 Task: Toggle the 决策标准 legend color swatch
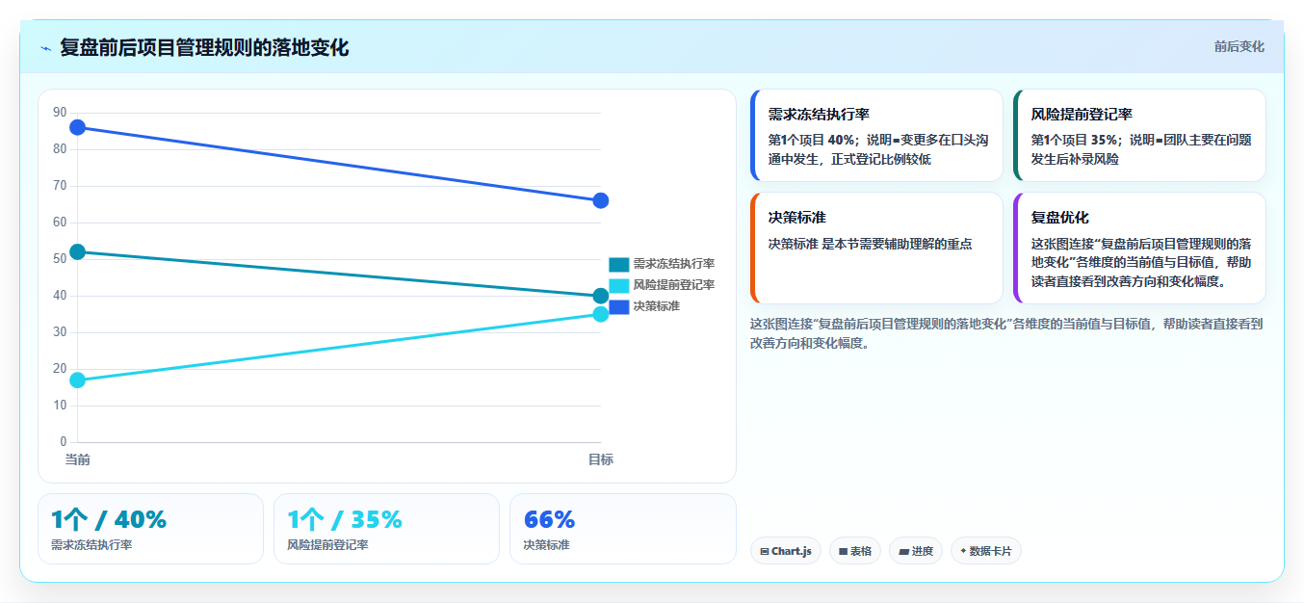(619, 306)
